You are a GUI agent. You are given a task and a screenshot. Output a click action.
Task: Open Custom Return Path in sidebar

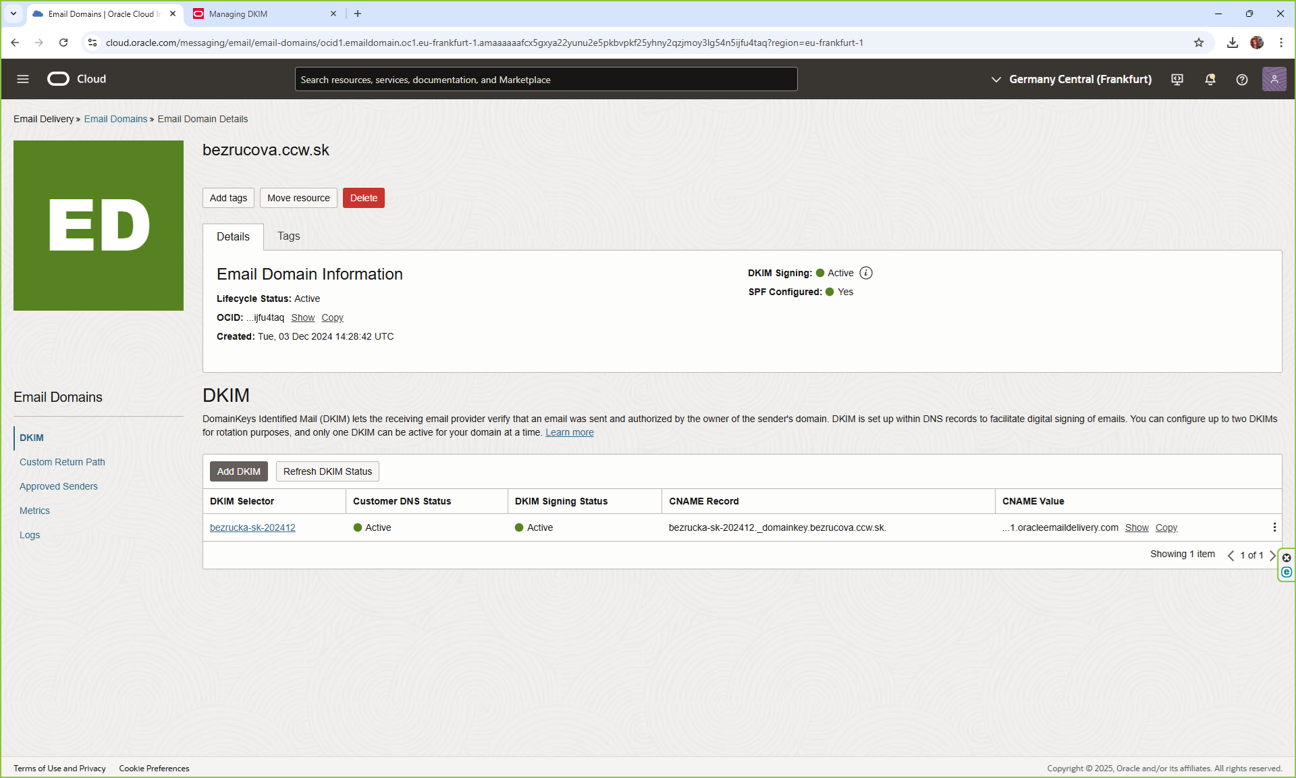(x=62, y=462)
